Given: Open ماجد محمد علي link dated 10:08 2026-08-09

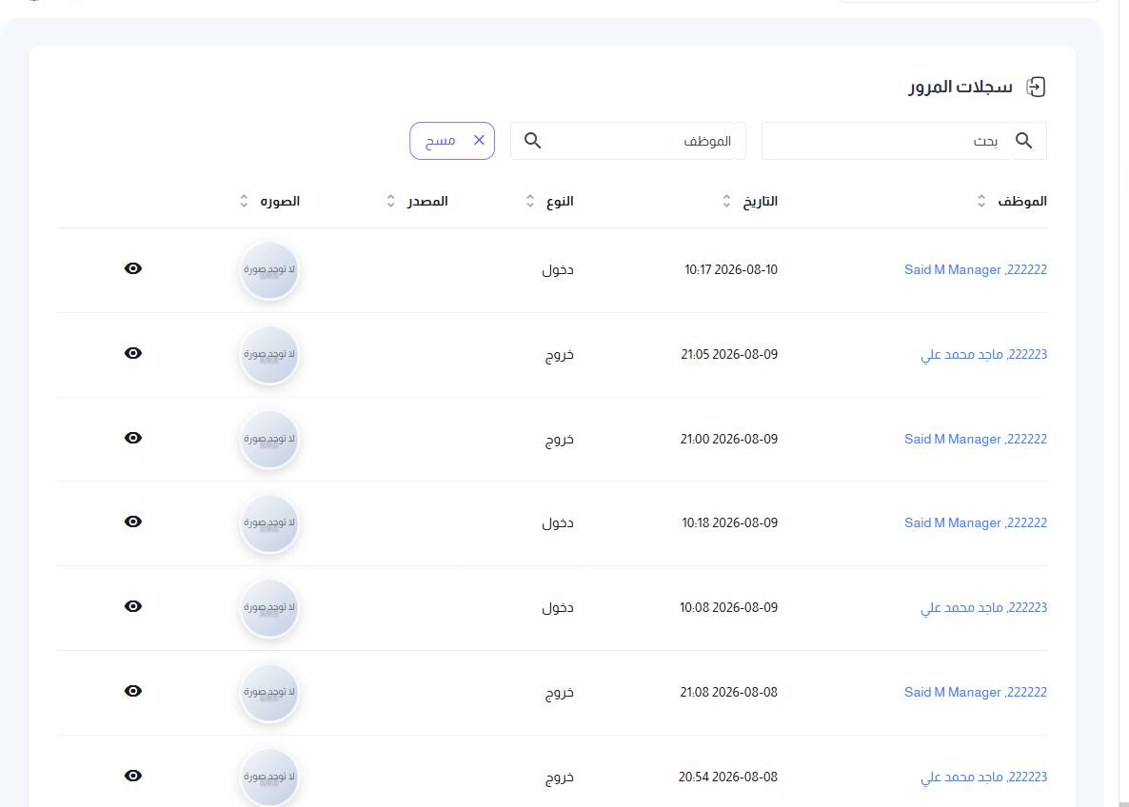Looking at the screenshot, I should point(983,607).
